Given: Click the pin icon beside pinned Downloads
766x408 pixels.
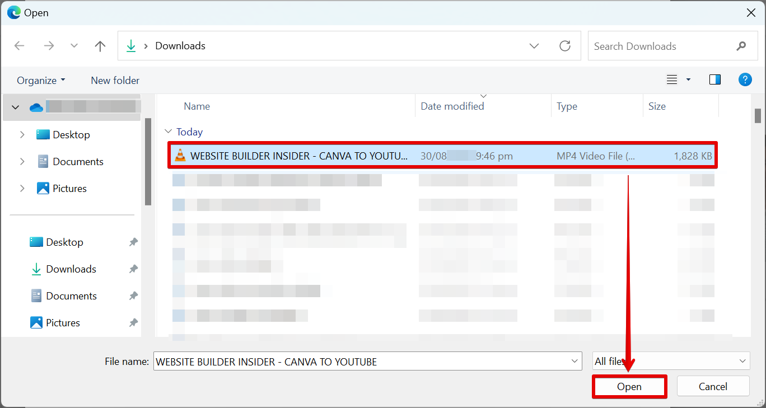Looking at the screenshot, I should [x=133, y=269].
